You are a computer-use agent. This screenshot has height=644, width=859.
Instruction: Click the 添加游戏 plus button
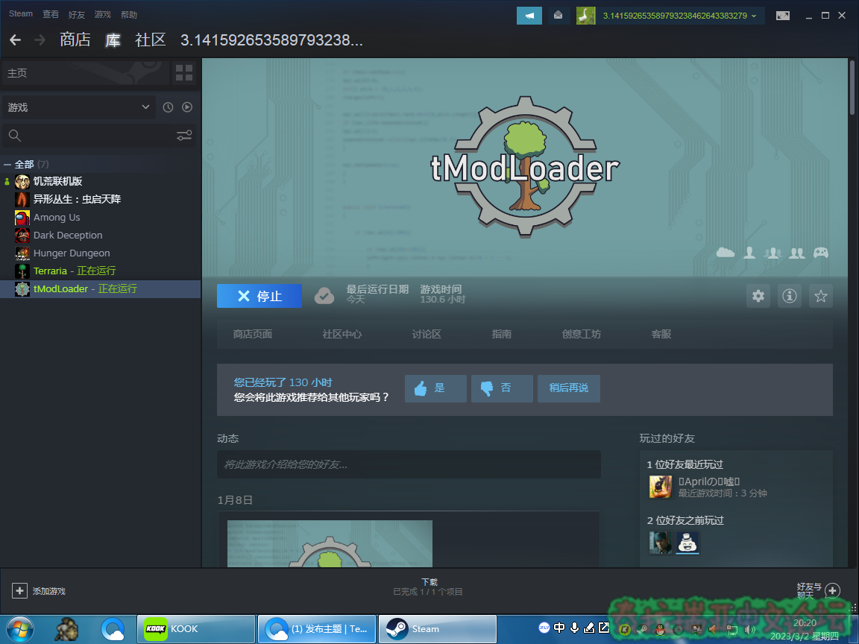[x=19, y=591]
